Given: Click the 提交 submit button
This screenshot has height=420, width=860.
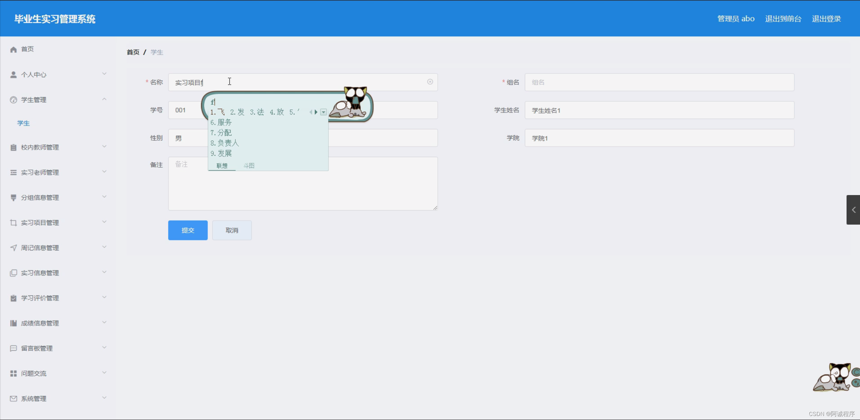Looking at the screenshot, I should click(x=188, y=230).
